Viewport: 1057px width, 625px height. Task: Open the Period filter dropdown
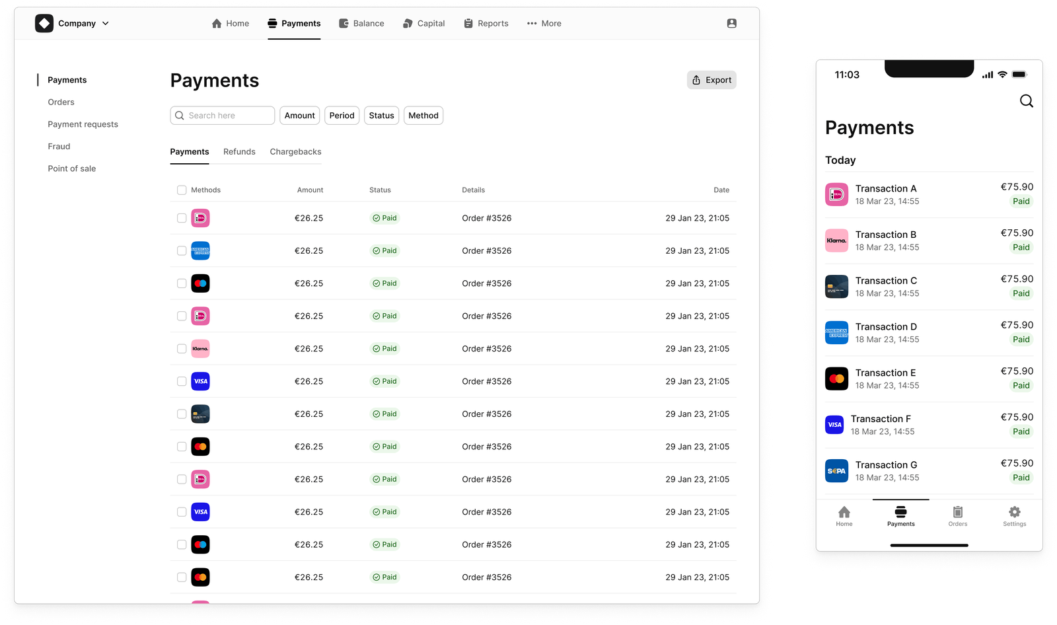pyautogui.click(x=342, y=116)
